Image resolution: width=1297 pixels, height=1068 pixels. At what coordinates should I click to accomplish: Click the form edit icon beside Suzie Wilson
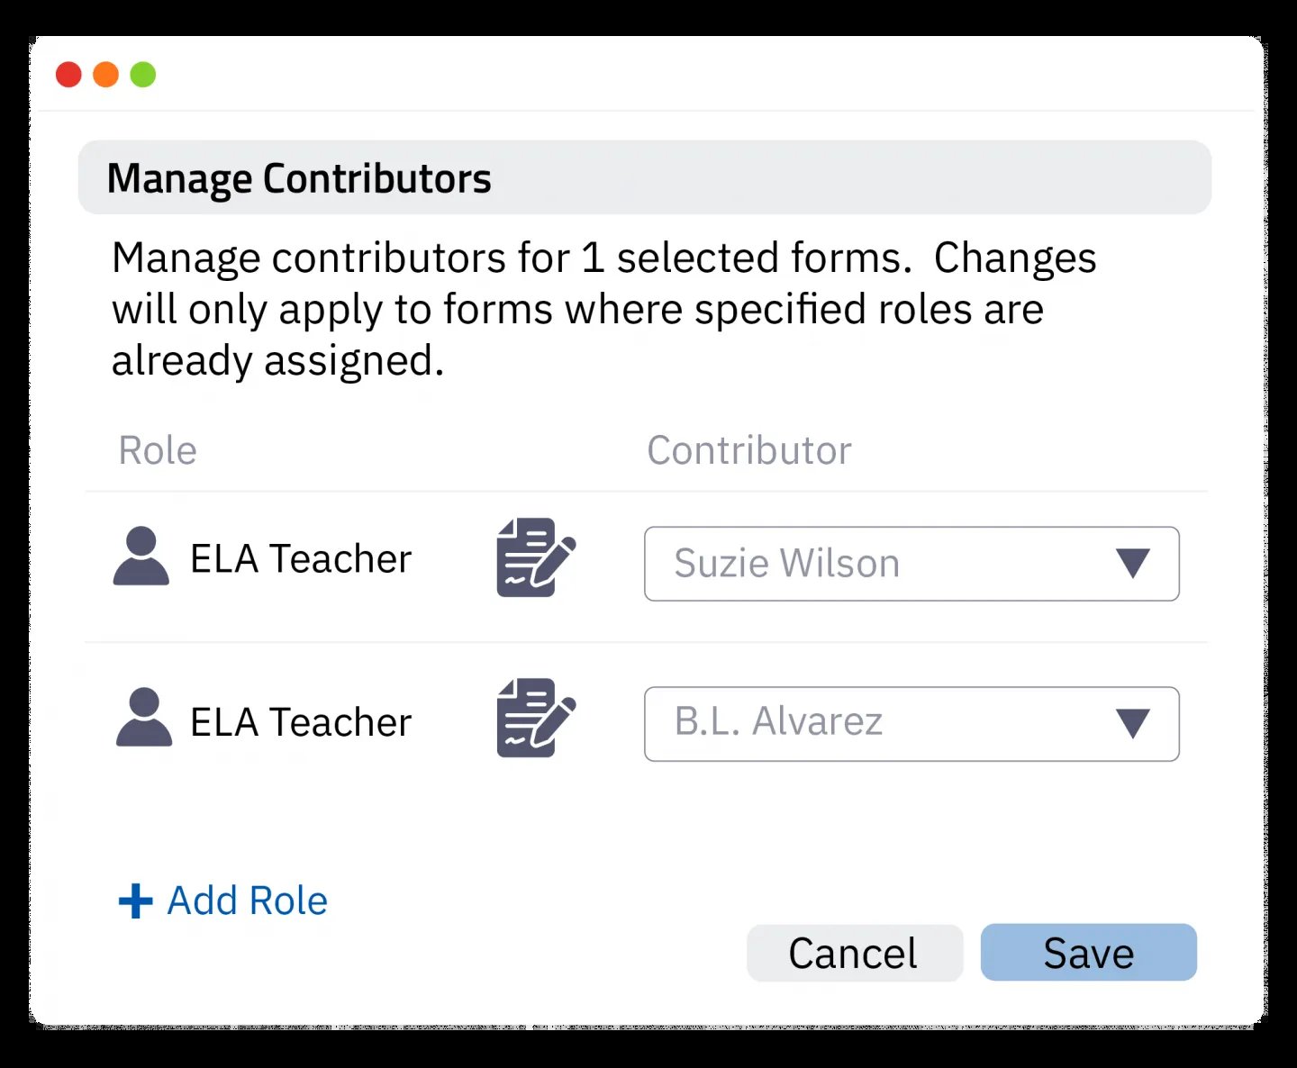coord(535,557)
